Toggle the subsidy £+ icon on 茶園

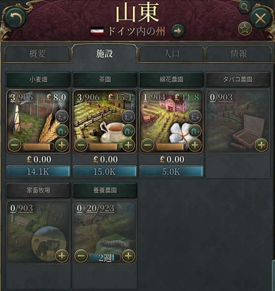(x=128, y=117)
